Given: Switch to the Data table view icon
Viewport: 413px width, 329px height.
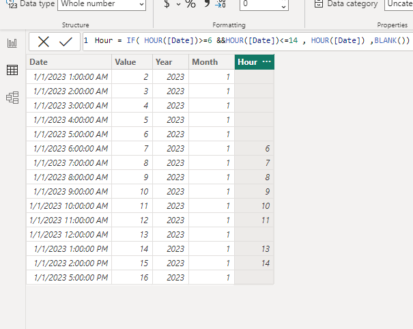Looking at the screenshot, I should coord(12,70).
